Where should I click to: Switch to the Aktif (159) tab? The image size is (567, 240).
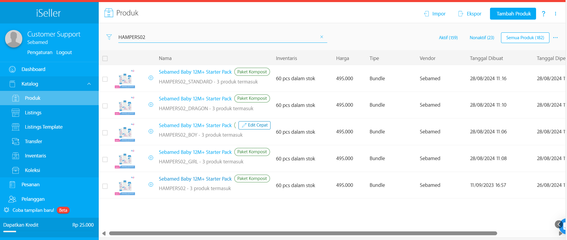[448, 38]
